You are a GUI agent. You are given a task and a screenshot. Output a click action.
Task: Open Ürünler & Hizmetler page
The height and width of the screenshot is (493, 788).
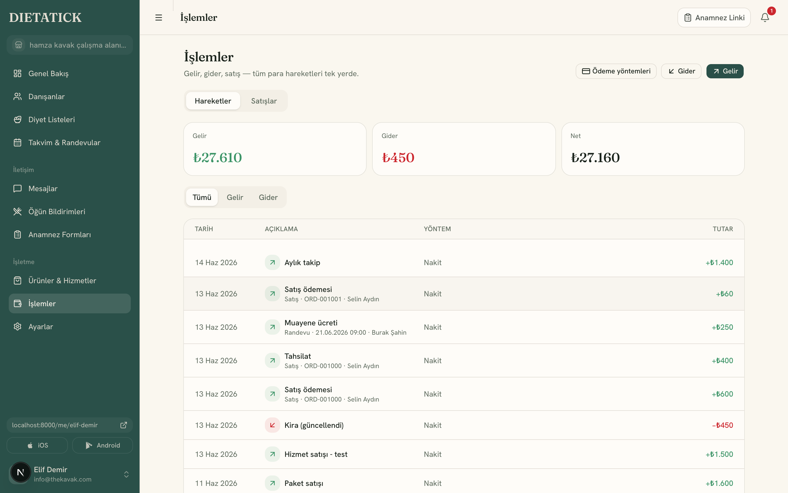tap(70, 280)
